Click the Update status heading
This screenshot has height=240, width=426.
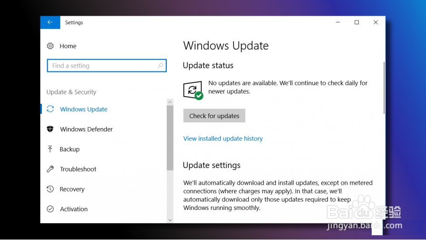click(x=208, y=65)
